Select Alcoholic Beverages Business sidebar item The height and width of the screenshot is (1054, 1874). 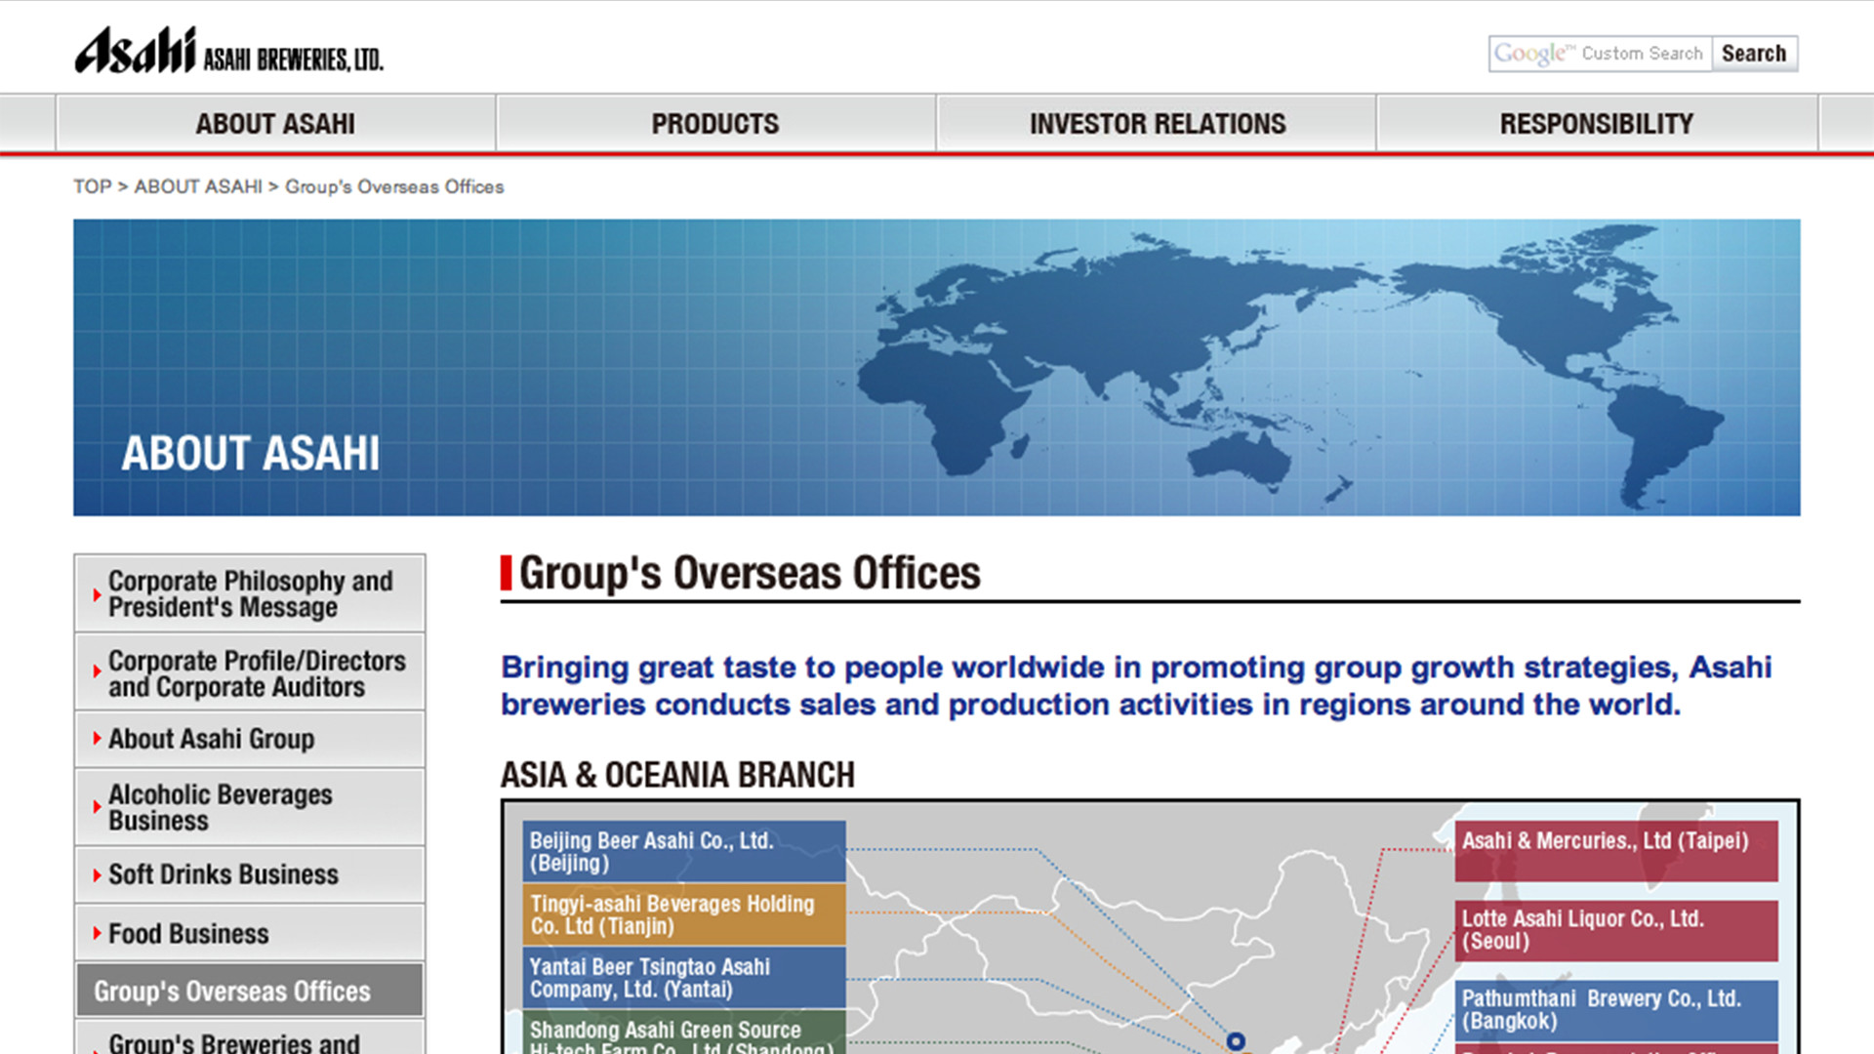pyautogui.click(x=250, y=807)
